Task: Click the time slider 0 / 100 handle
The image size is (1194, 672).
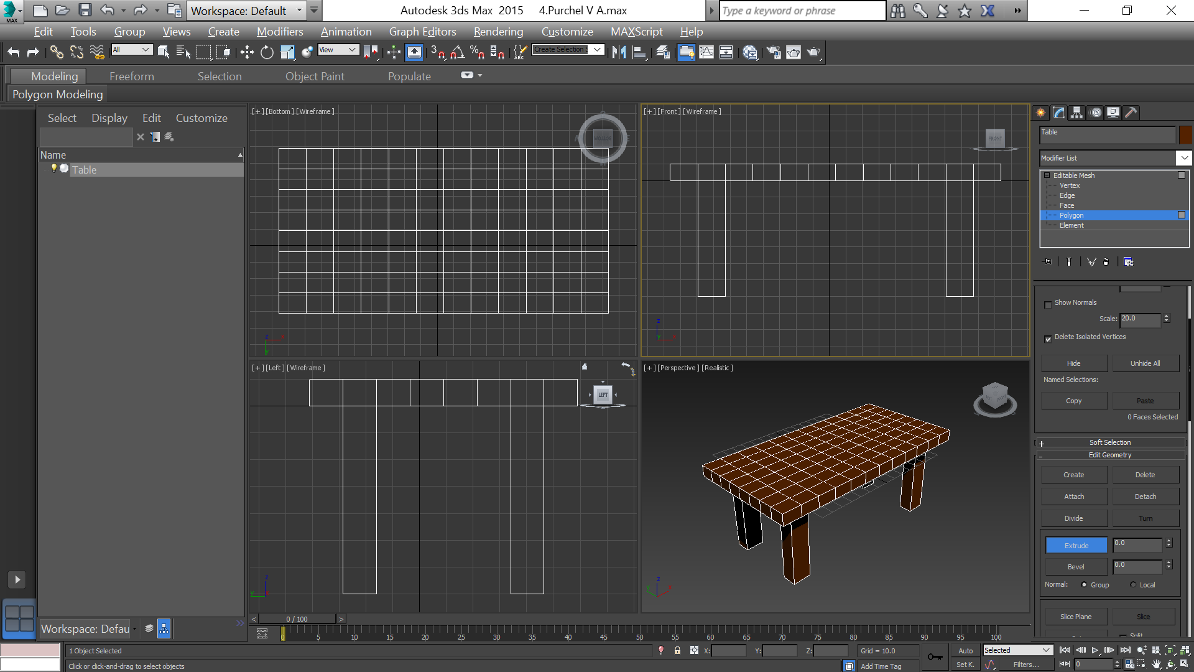Action: tap(297, 619)
